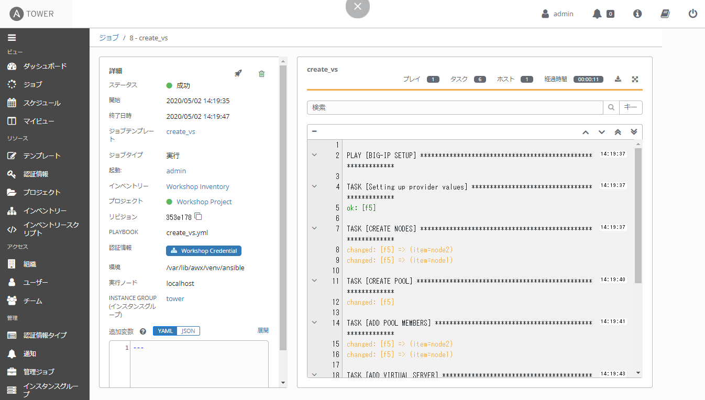Go to Inventories in the sidebar
Viewport: 705px width, 400px height.
click(45, 211)
